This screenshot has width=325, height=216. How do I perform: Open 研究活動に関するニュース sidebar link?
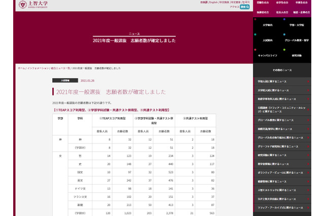pos(282,155)
